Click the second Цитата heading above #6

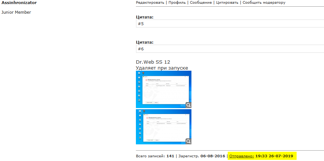[145, 42]
